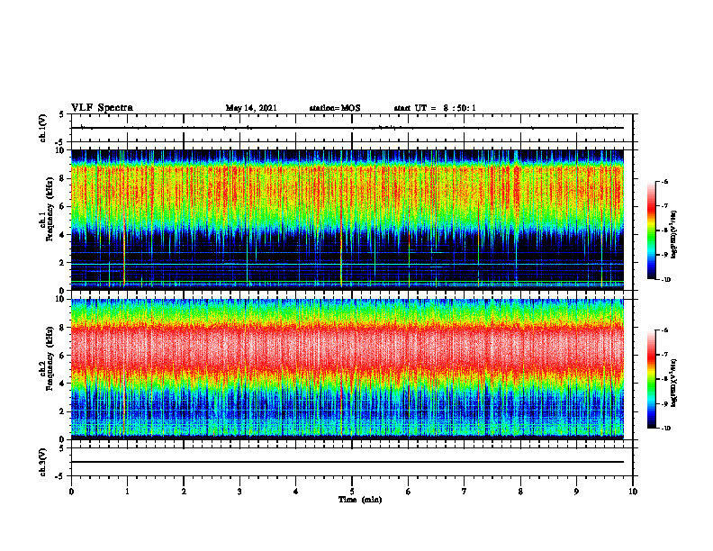Select the "May 14, 2021" date label
This screenshot has height=551, width=713.
point(251,108)
